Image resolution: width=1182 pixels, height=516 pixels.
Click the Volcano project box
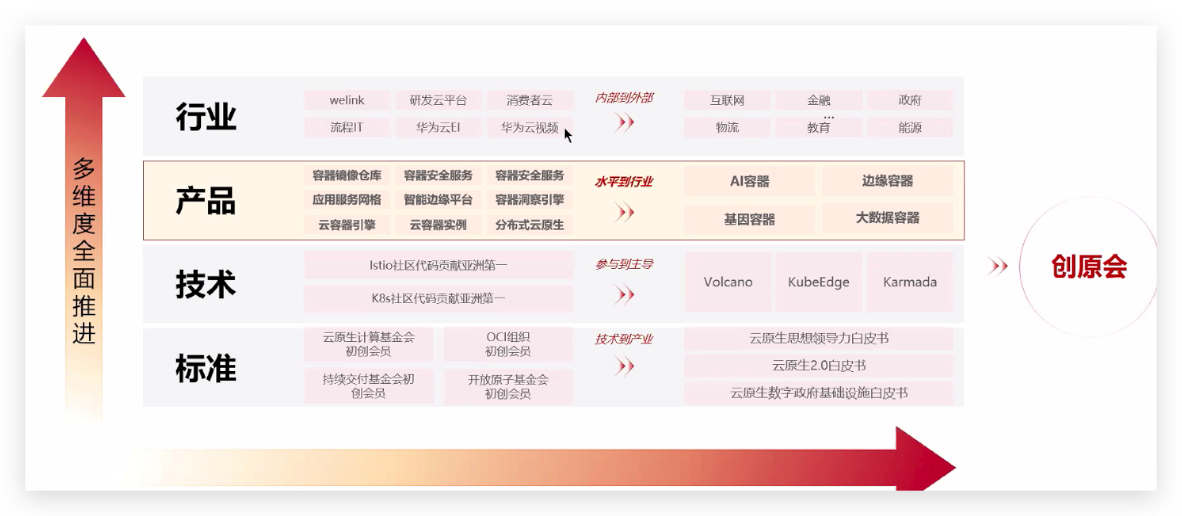[728, 282]
